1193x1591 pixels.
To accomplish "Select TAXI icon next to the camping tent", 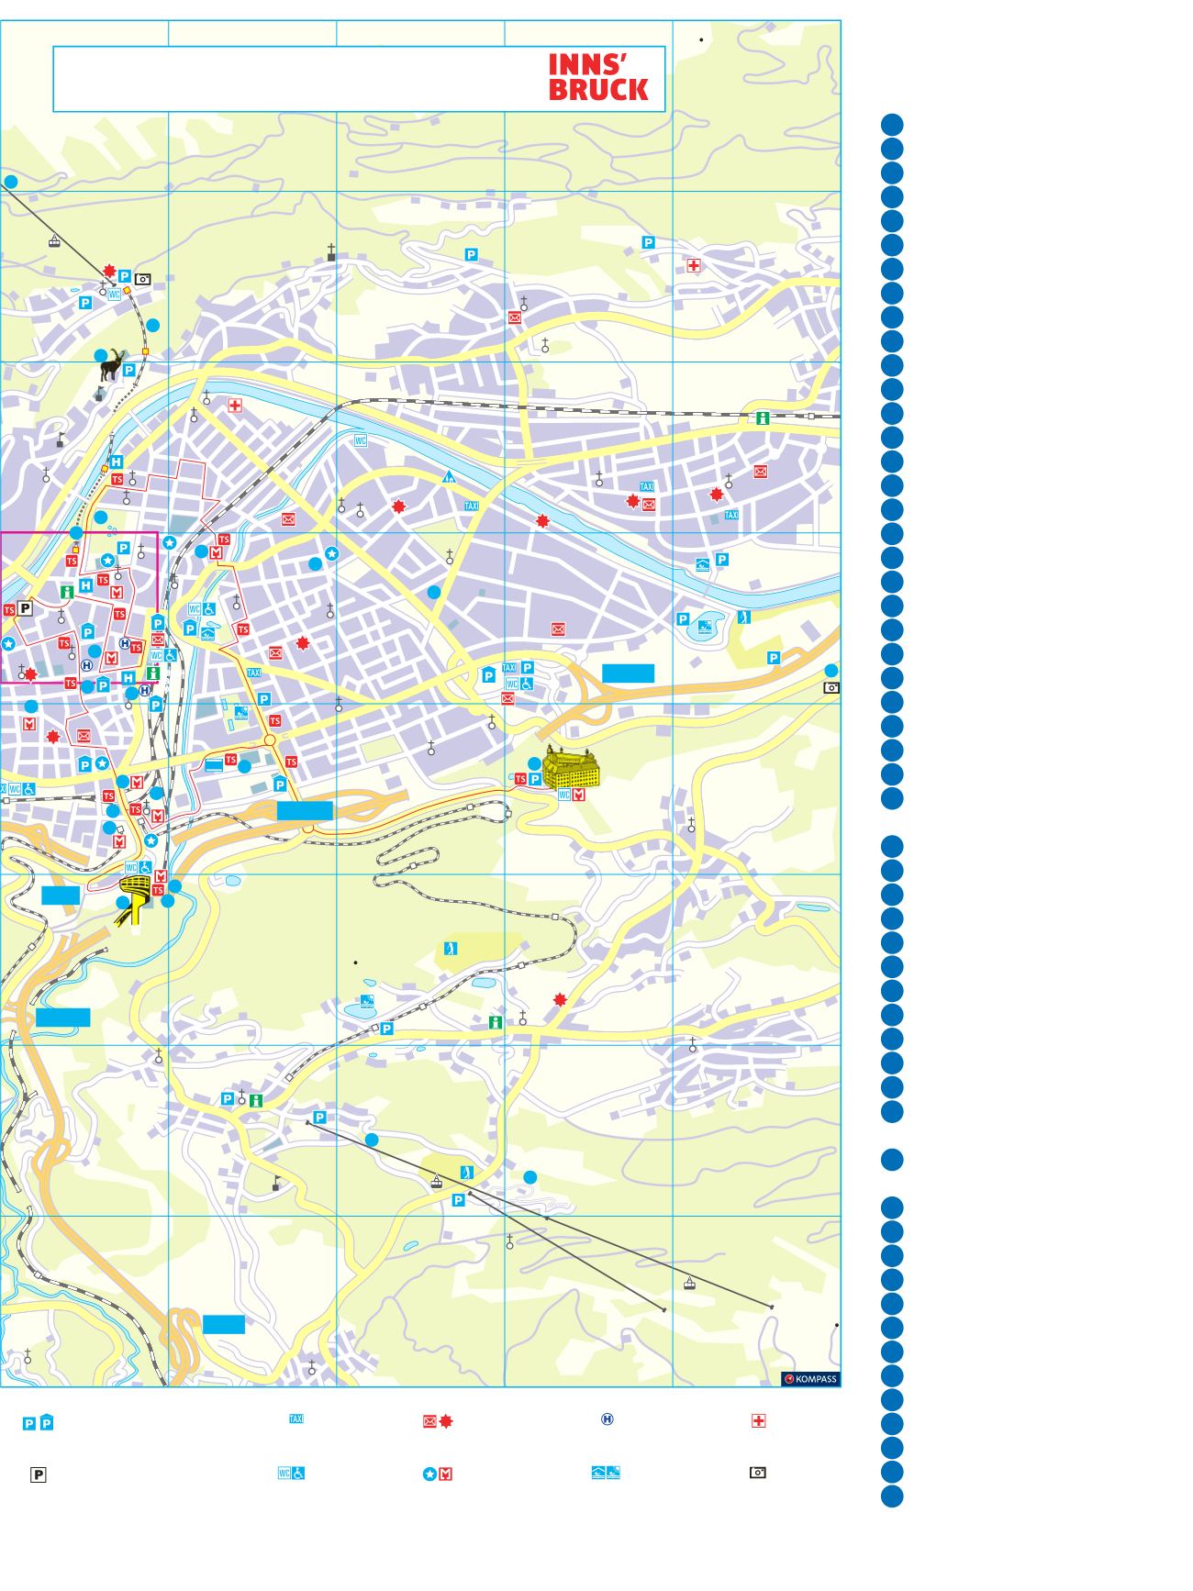I will (472, 506).
